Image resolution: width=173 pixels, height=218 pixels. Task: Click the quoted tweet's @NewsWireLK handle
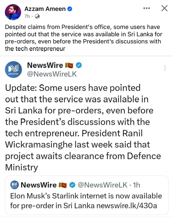[x=102, y=185]
